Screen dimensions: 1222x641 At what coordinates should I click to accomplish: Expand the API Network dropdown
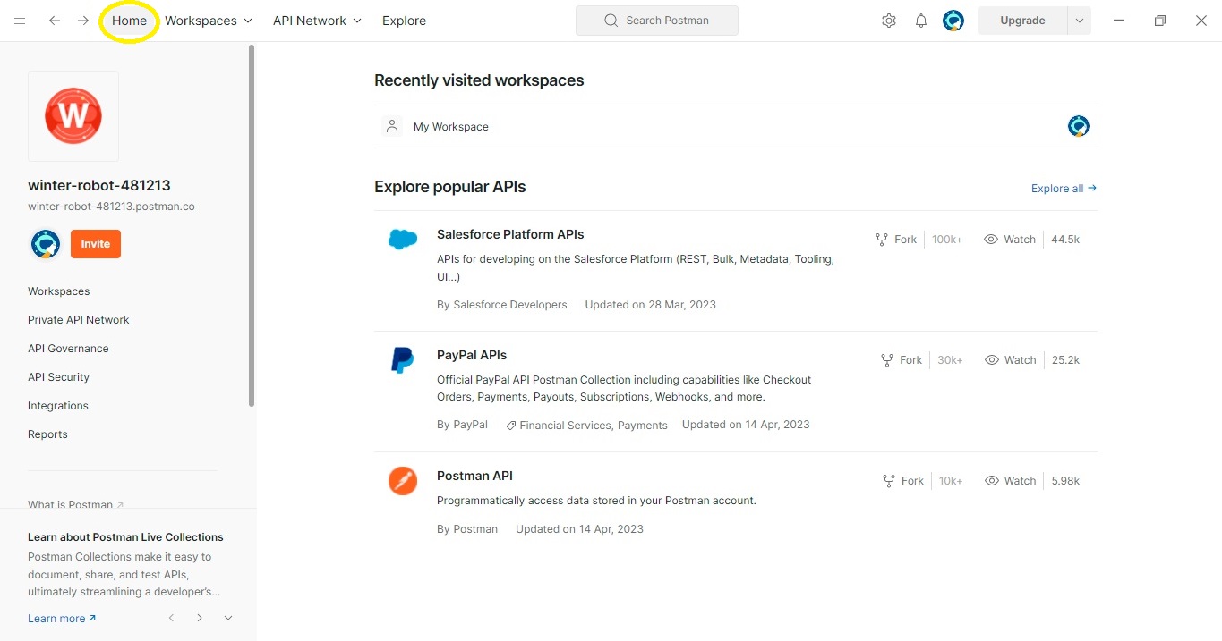click(x=317, y=21)
